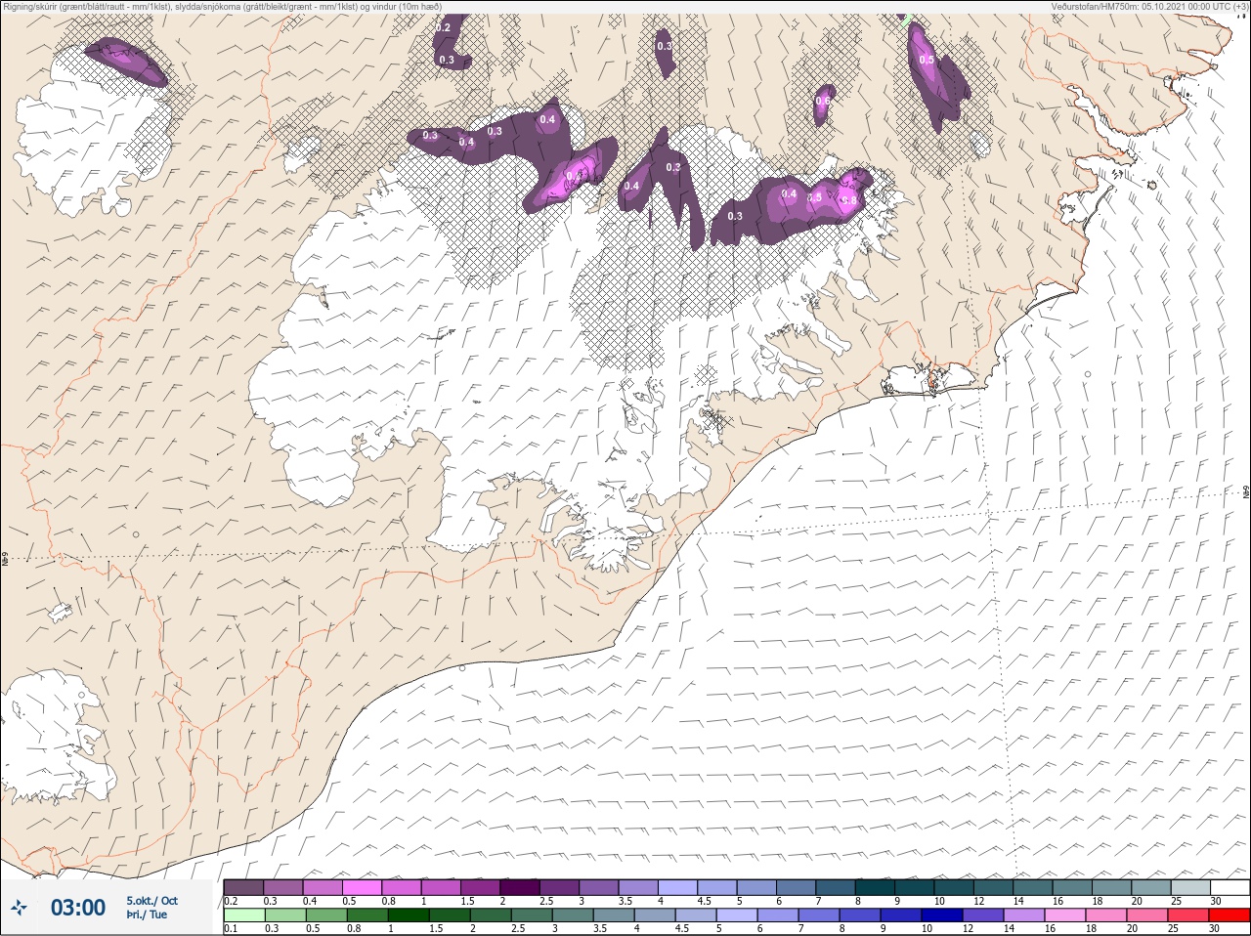Select the 0.5 bright pink swatch in upper legend

pos(362,887)
